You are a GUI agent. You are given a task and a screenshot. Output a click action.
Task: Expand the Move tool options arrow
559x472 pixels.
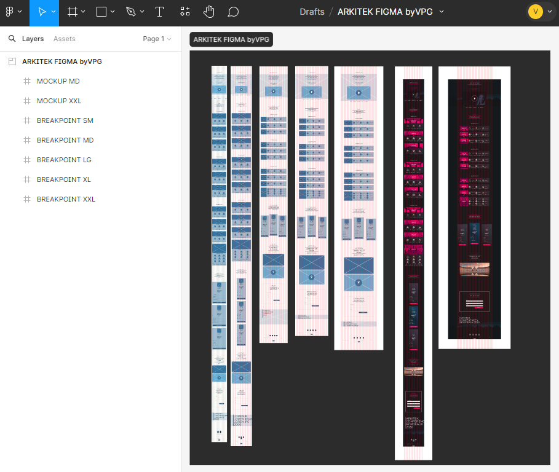tap(54, 12)
